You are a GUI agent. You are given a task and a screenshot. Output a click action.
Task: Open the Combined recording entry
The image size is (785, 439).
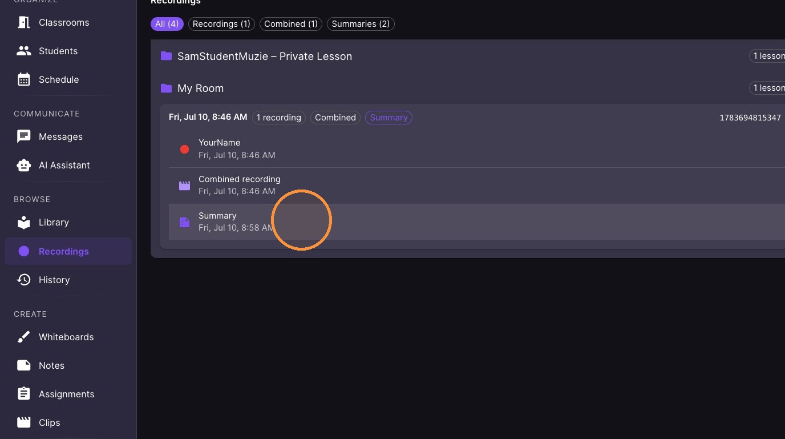(477, 185)
